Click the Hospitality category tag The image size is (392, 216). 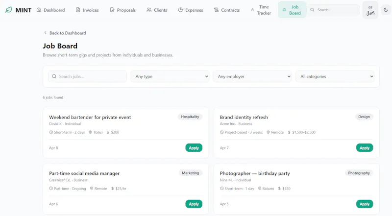(x=190, y=117)
